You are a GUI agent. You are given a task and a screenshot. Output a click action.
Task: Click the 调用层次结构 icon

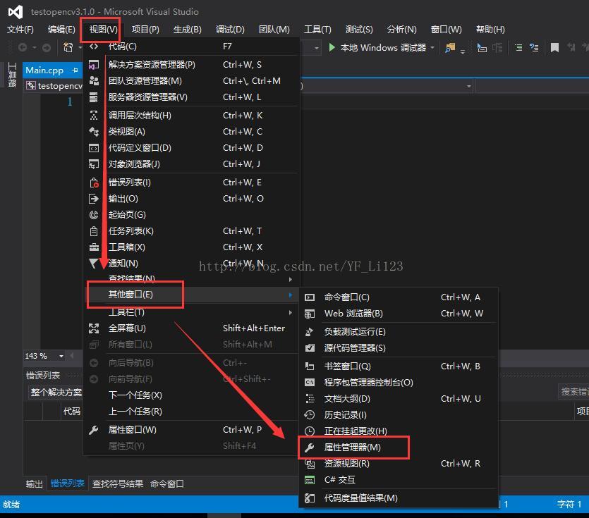click(94, 116)
